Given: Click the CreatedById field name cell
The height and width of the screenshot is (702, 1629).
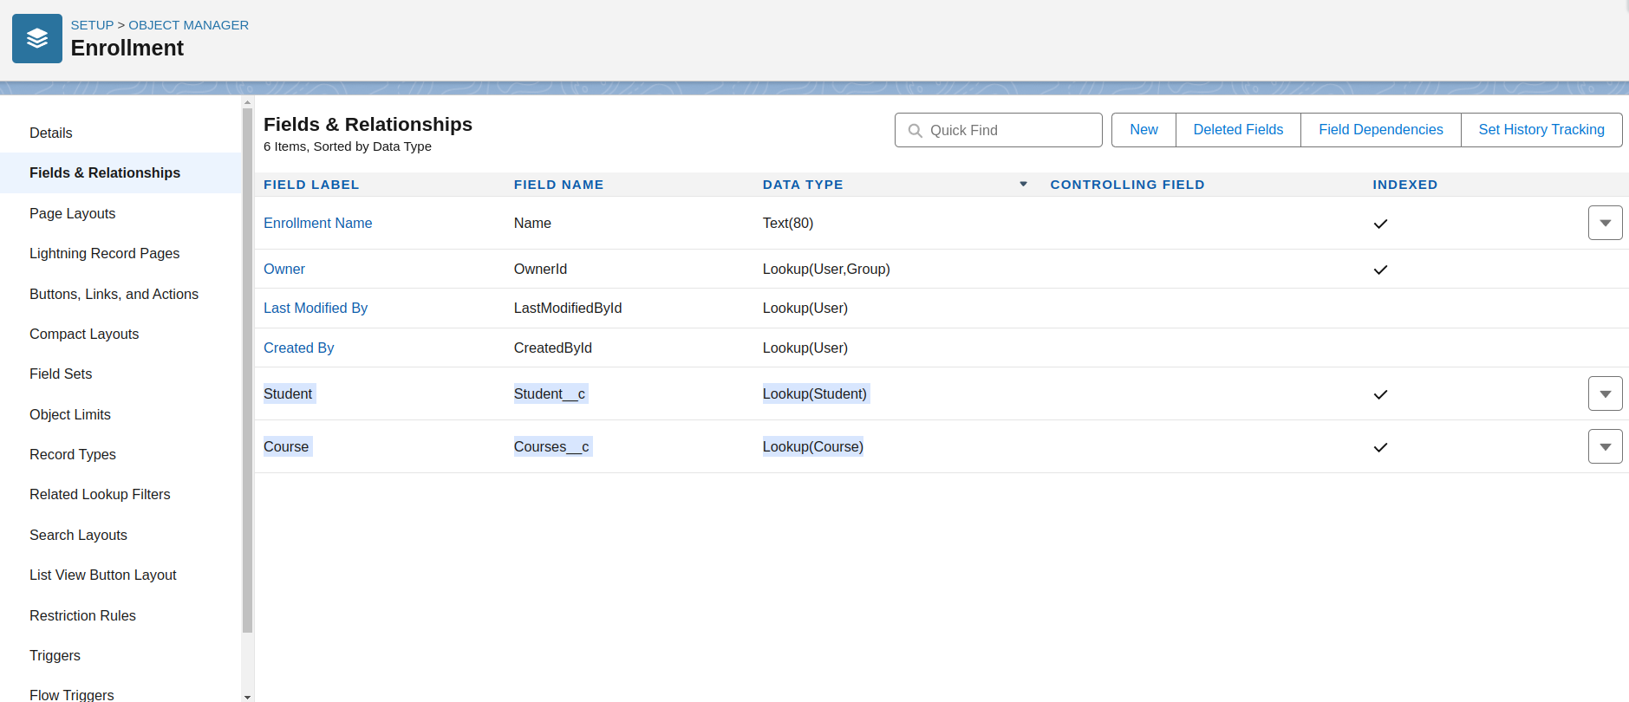Looking at the screenshot, I should [553, 348].
